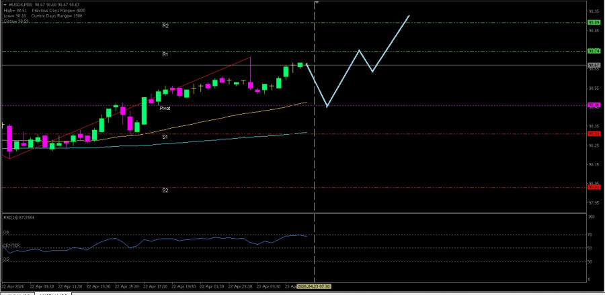Select the OB level label in RSI panel

(6, 232)
